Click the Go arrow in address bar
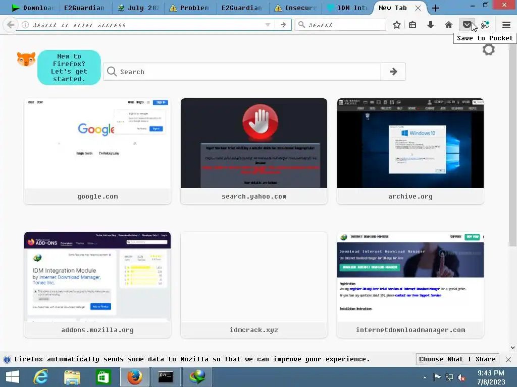Image resolution: width=517 pixels, height=387 pixels. click(283, 25)
